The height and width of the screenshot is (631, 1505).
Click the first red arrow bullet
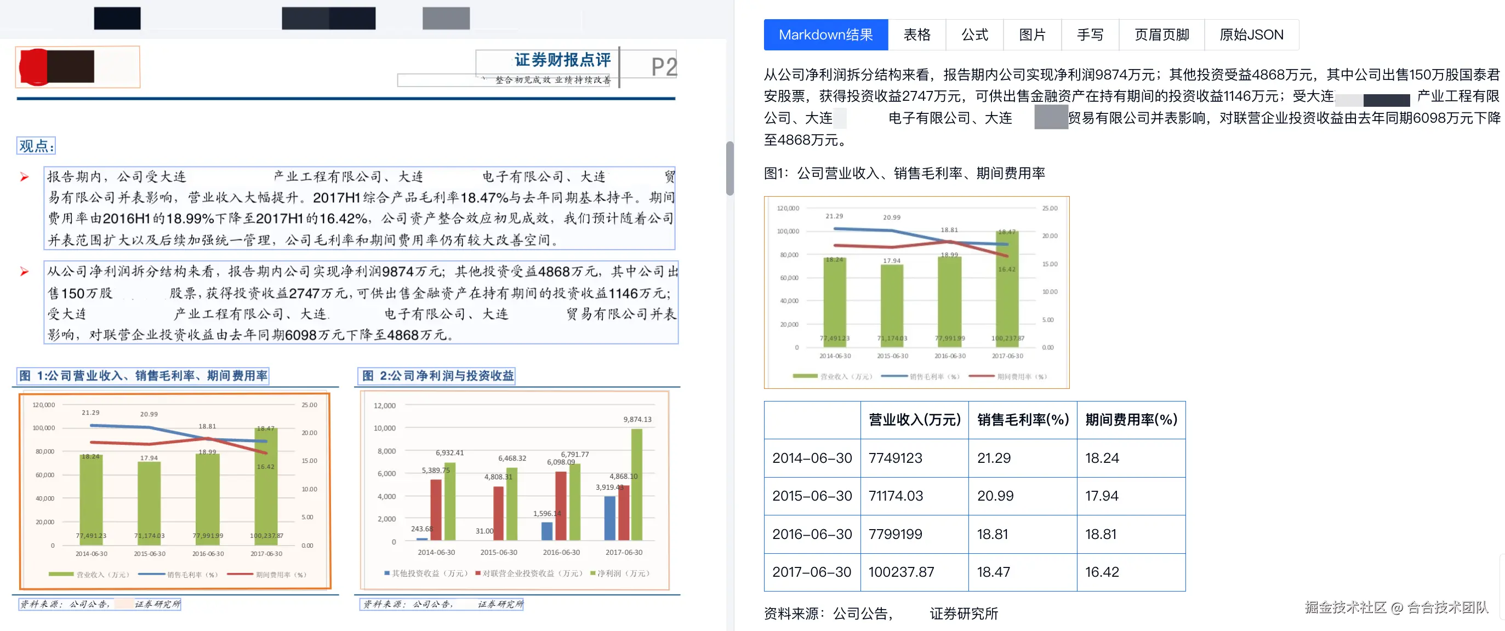(x=25, y=177)
